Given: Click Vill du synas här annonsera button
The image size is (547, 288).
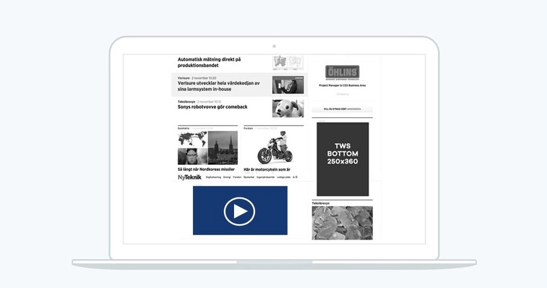Looking at the screenshot, I should coord(343,109).
